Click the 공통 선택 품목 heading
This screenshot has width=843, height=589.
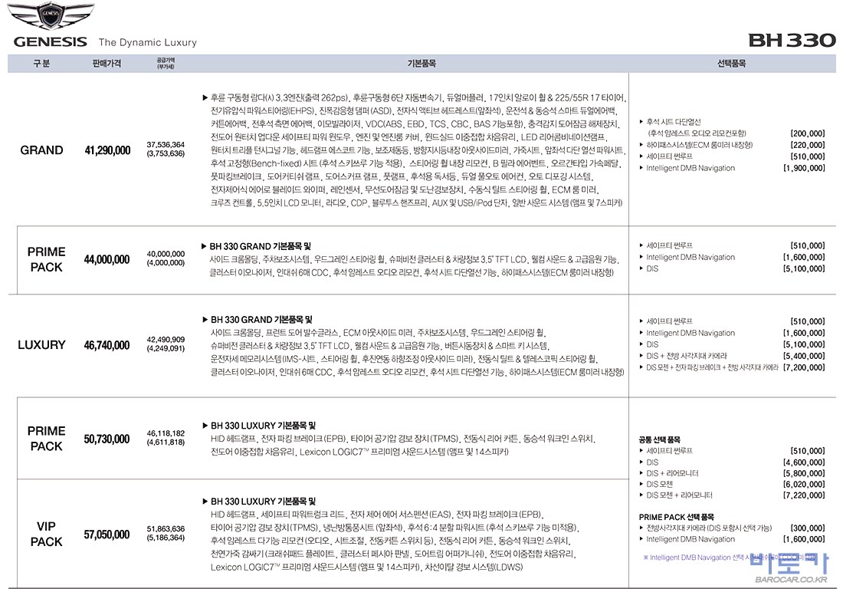(x=659, y=440)
